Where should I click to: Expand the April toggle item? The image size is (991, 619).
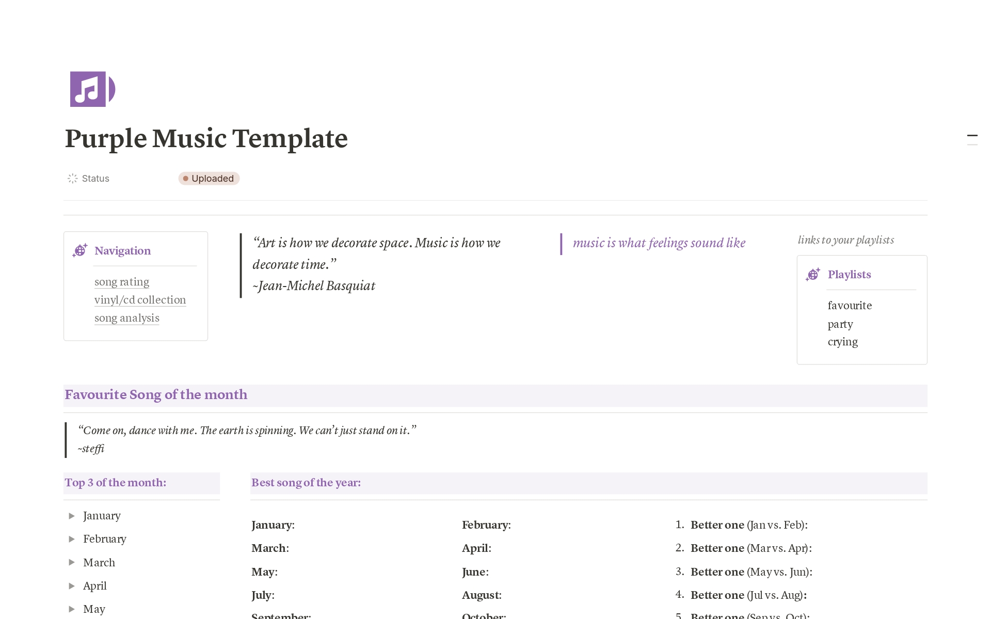click(72, 585)
